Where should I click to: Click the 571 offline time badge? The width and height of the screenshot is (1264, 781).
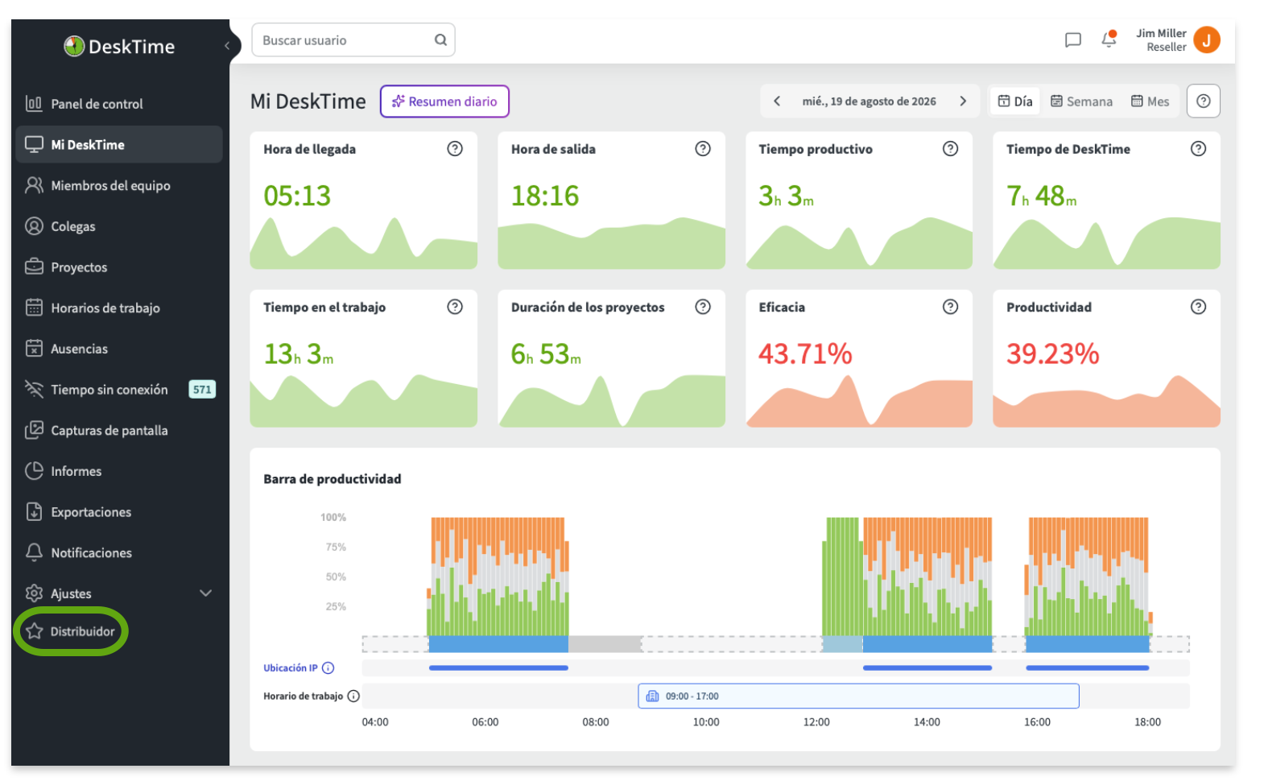[x=202, y=390]
